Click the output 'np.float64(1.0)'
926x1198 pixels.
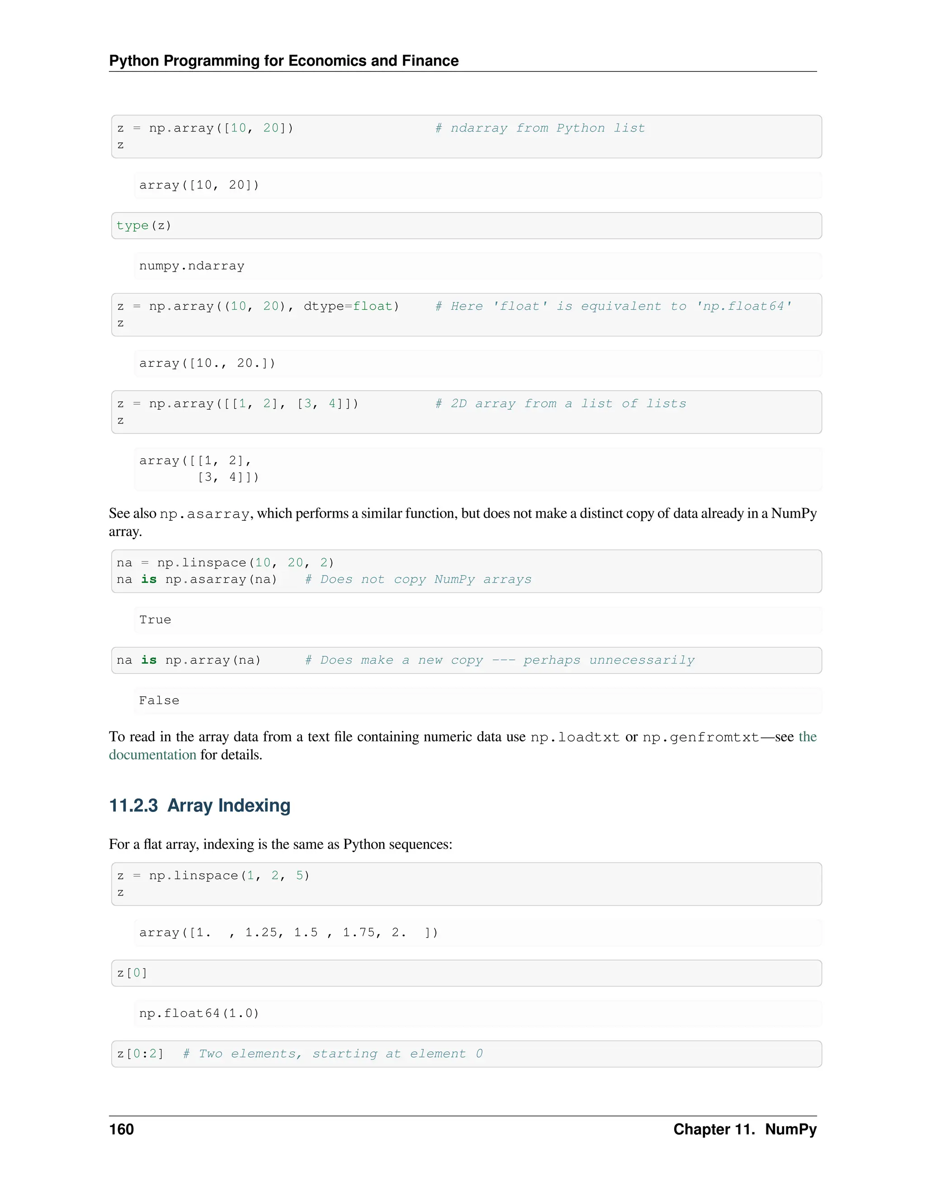tap(198, 1013)
